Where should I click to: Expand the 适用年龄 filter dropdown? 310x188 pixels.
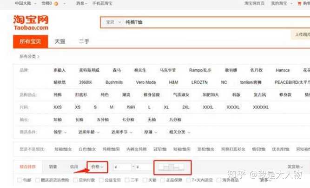89,132
